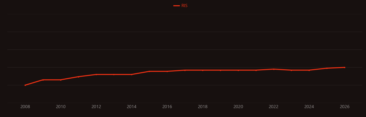Click the 2012 data point on the RIS line
Viewport: 366px width, 117px height.
pyautogui.click(x=96, y=74)
